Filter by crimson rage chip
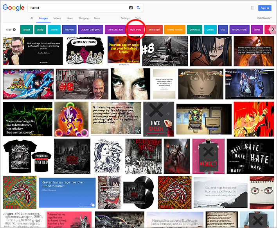The height and width of the screenshot is (228, 277). coord(115,30)
